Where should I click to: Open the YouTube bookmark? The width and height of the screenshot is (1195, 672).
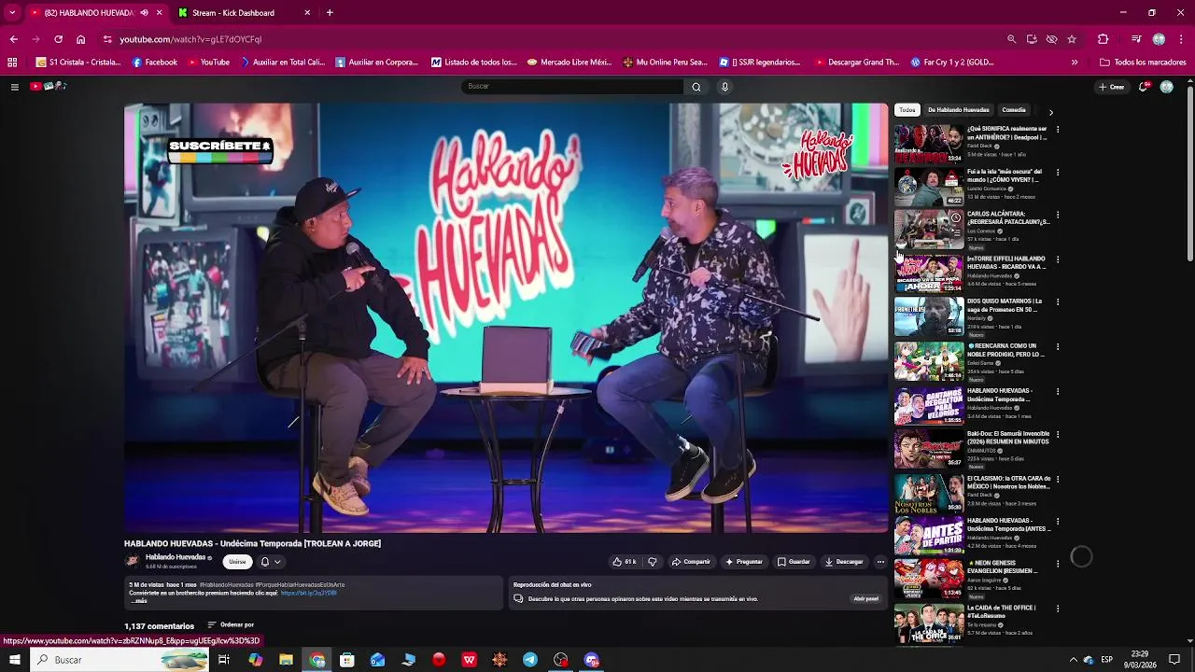(x=209, y=63)
